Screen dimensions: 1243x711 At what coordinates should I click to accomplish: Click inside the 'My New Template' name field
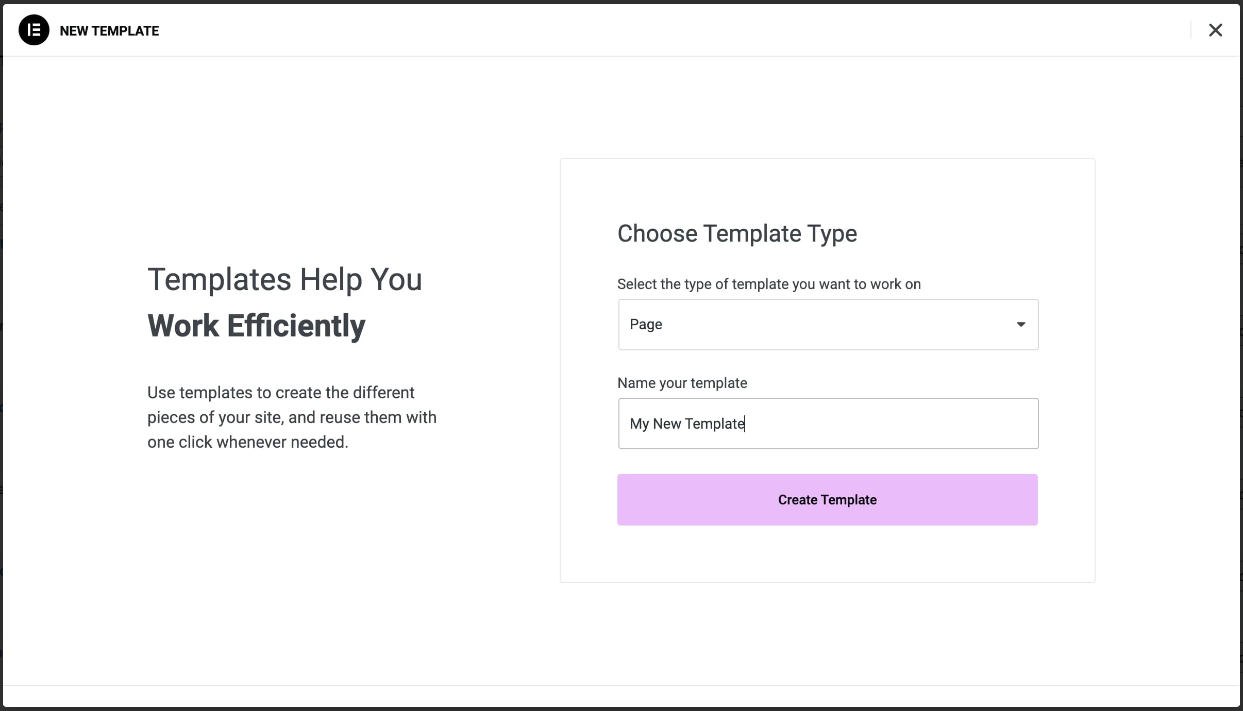pos(827,423)
